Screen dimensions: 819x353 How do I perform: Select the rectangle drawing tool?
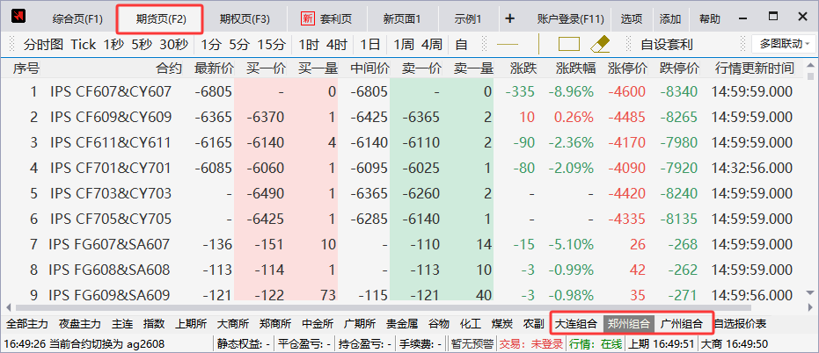point(569,44)
